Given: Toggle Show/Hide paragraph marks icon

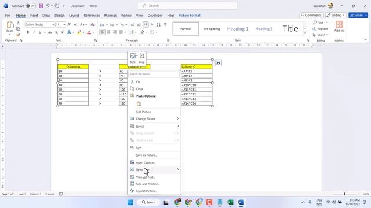Looking at the screenshot, I should pos(165,24).
